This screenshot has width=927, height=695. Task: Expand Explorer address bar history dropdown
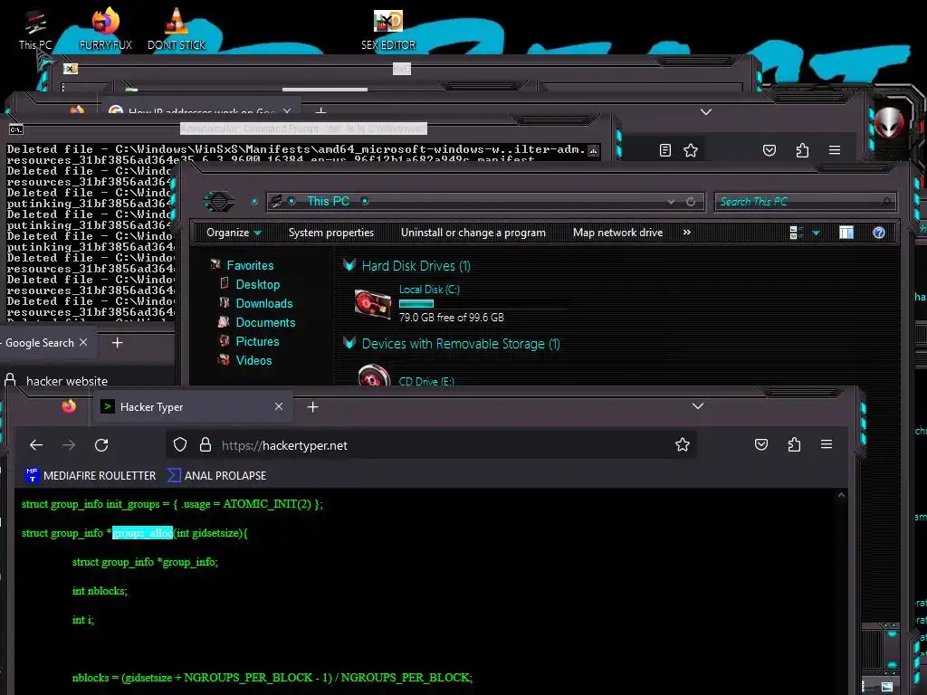(x=671, y=202)
